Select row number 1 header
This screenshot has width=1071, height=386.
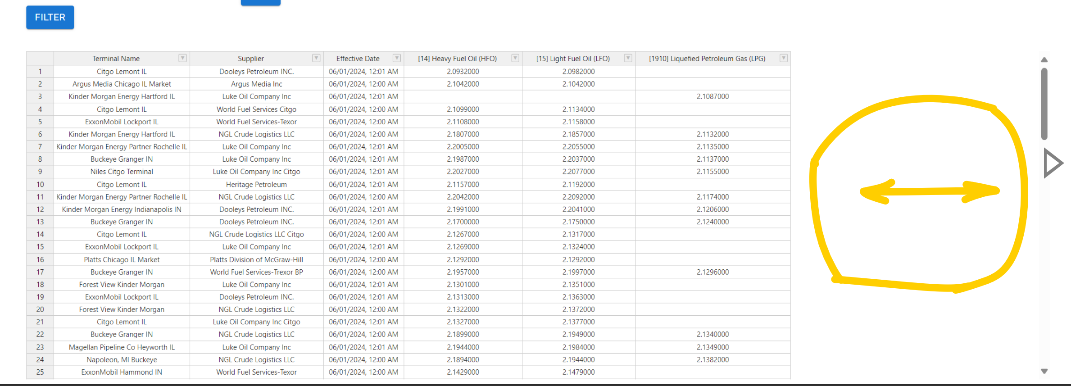point(40,72)
